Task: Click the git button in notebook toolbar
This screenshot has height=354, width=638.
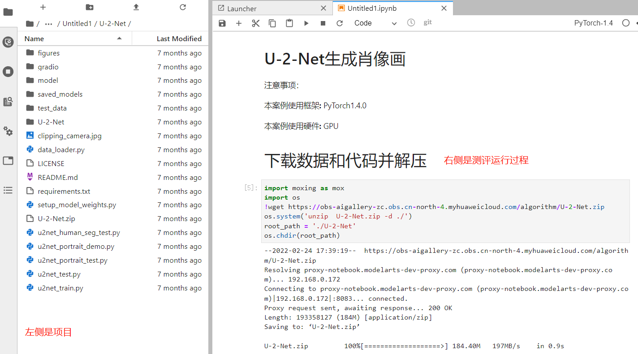Action: click(x=428, y=22)
